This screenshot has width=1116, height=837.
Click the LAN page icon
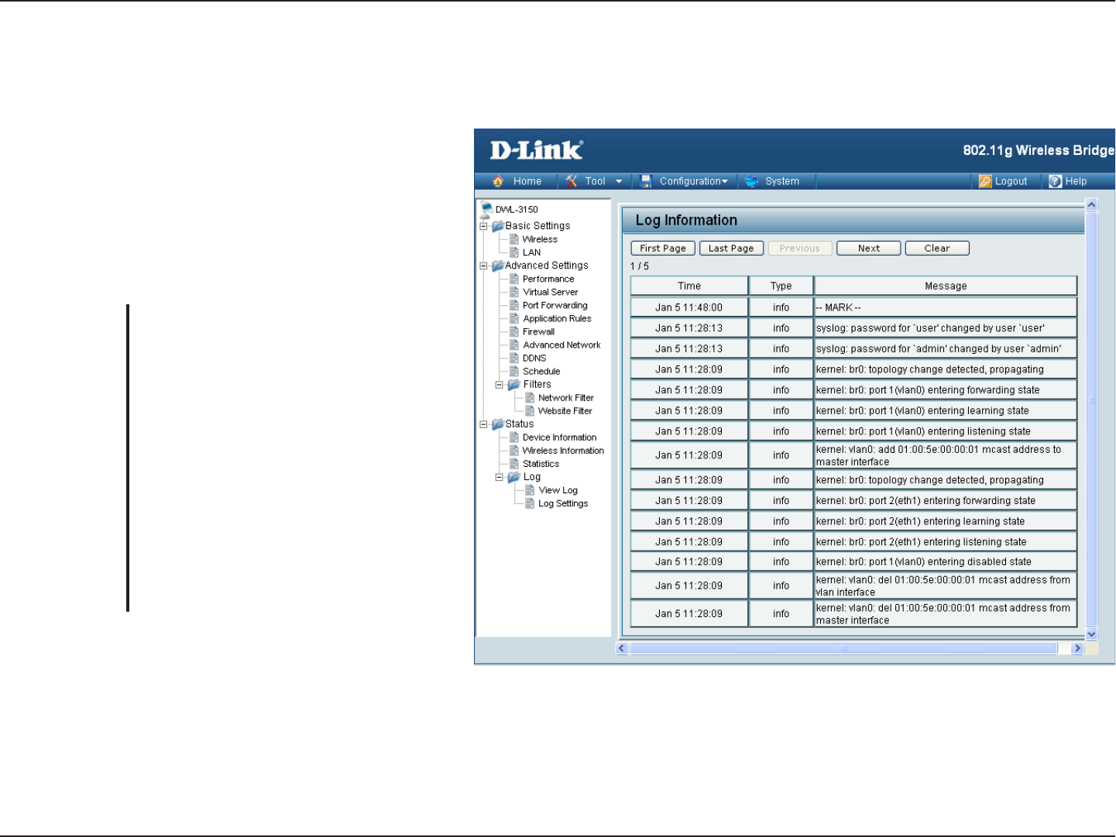pyautogui.click(x=514, y=252)
